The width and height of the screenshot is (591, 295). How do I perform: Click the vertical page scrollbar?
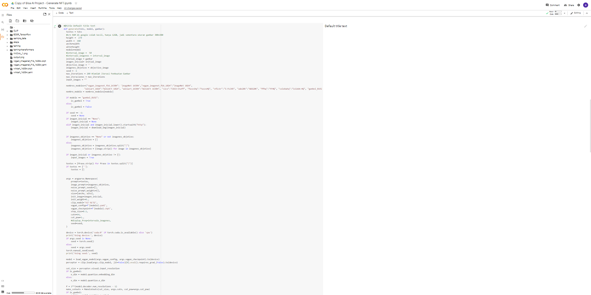pyautogui.click(x=590, y=126)
